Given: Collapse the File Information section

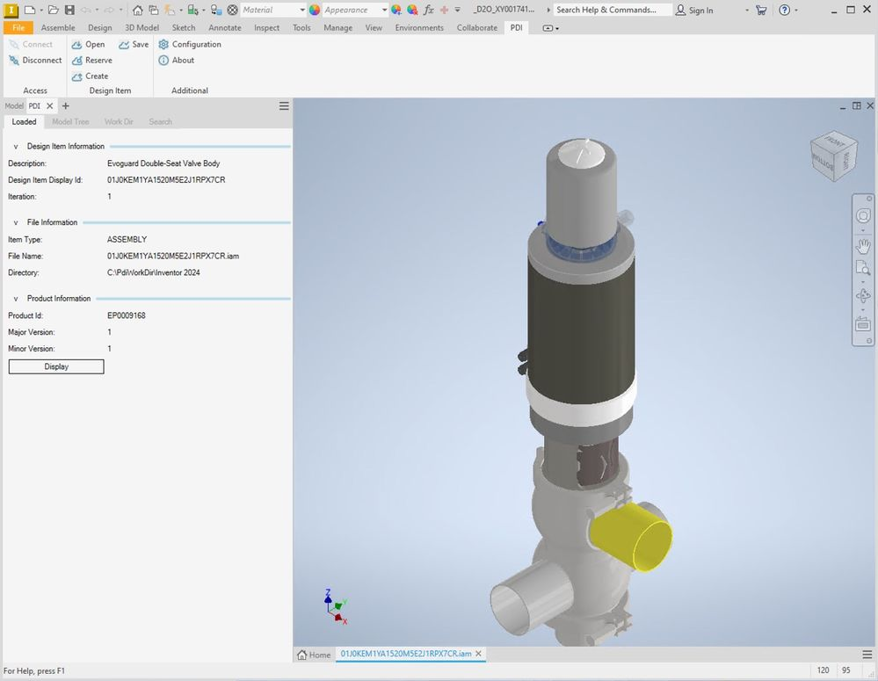Looking at the screenshot, I should (16, 223).
